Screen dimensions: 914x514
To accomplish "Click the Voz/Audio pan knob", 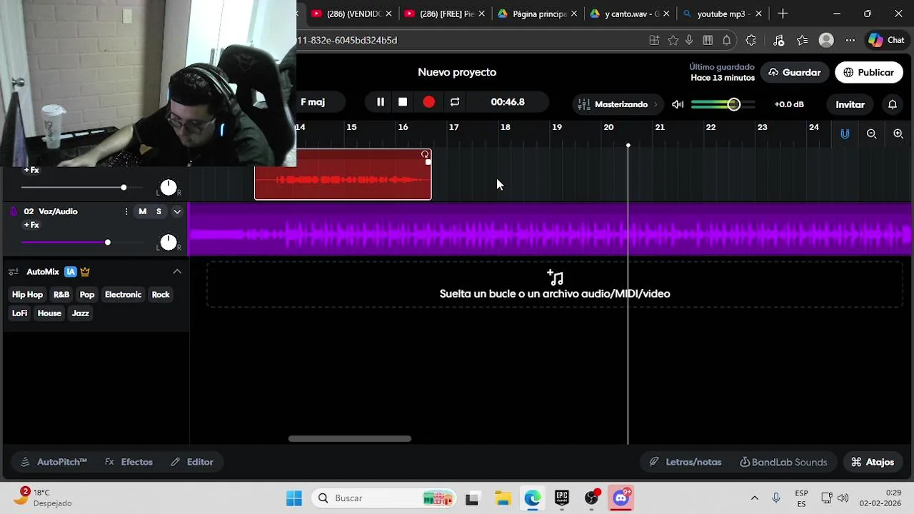I will (x=169, y=242).
